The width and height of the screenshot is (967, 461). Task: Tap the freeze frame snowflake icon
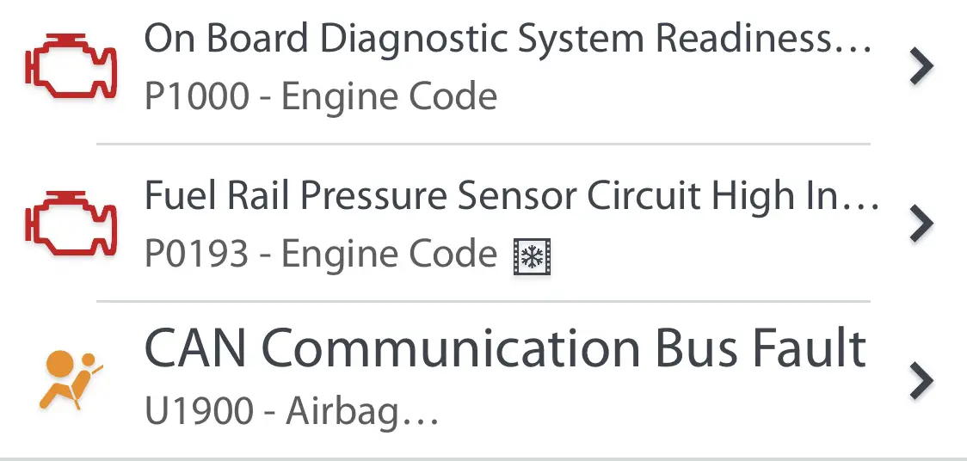(x=533, y=257)
